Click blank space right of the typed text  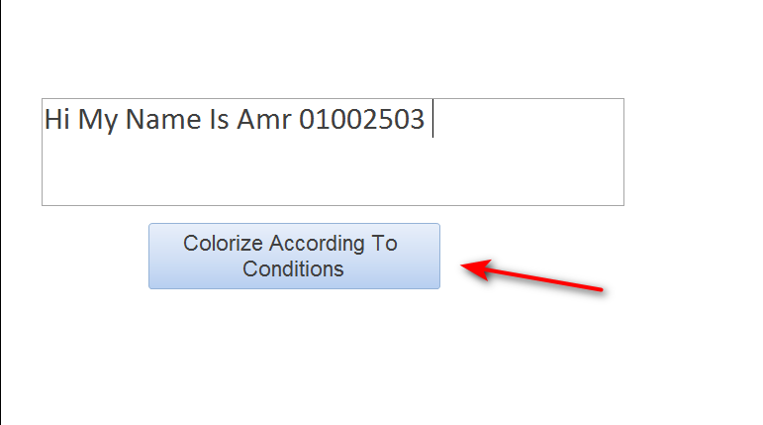525,120
